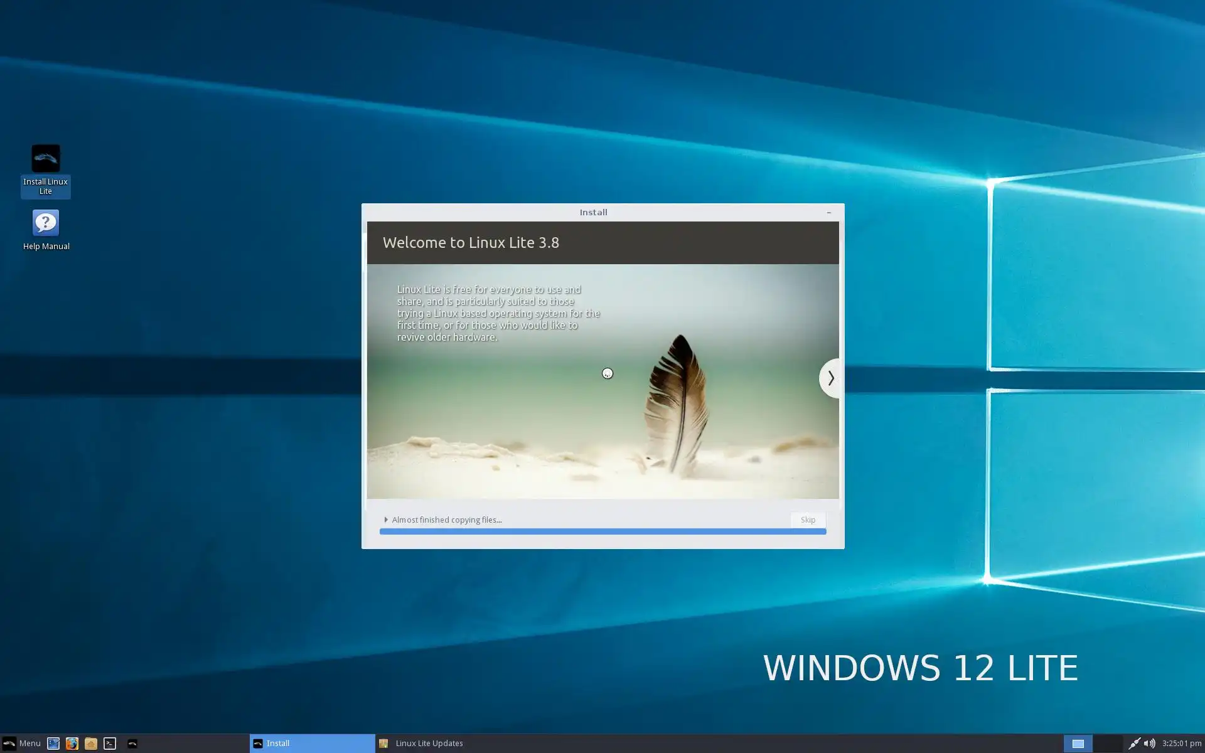Click the Show Desktop panel icon
The image size is (1205, 753).
[53, 744]
